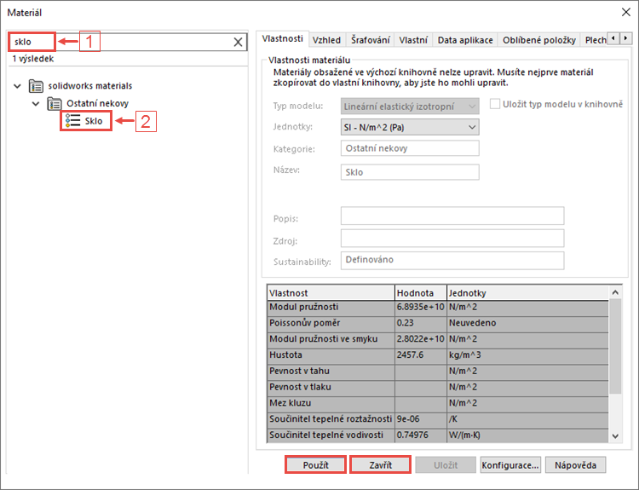Click the solidworks materials library icon
Screen dimensions: 639x490
tap(36, 86)
